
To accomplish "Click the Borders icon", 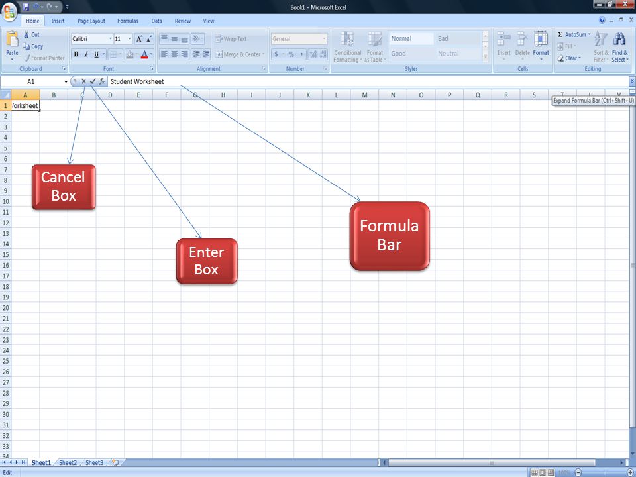I will (x=113, y=54).
